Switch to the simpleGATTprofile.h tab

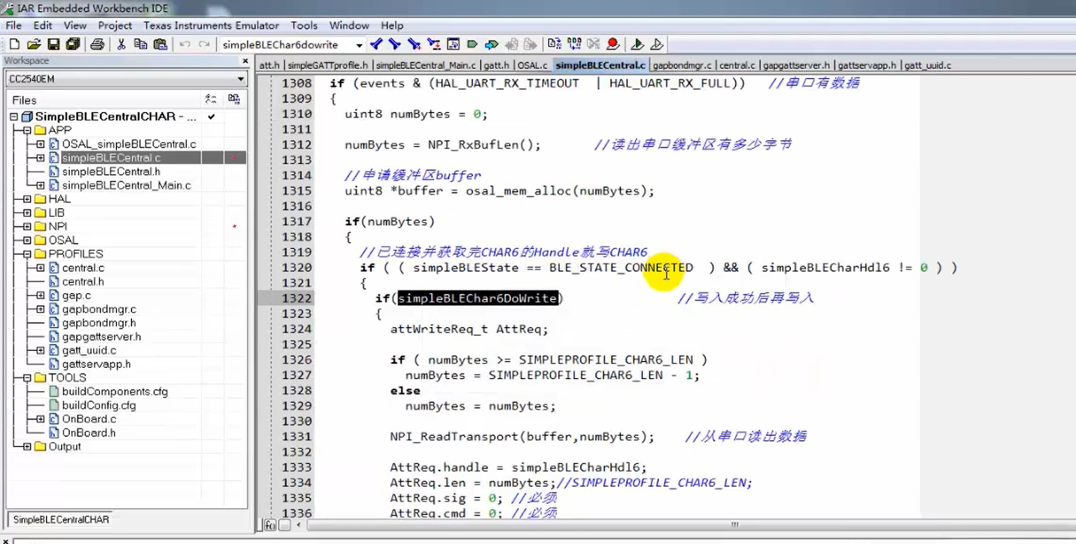328,65
